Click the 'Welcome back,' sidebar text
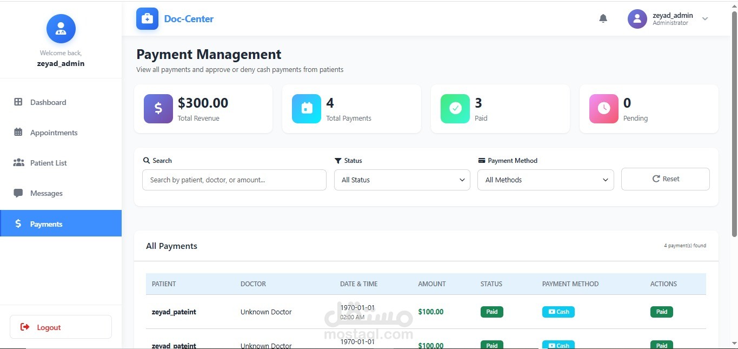This screenshot has height=349, width=738. pos(61,53)
